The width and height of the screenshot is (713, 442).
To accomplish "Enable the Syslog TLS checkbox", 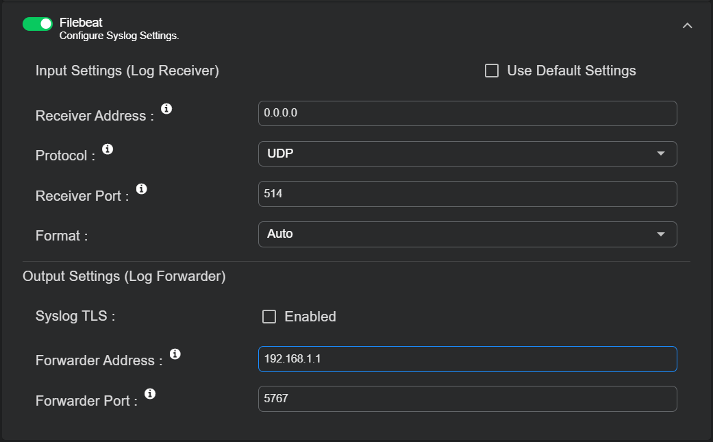I will click(269, 317).
